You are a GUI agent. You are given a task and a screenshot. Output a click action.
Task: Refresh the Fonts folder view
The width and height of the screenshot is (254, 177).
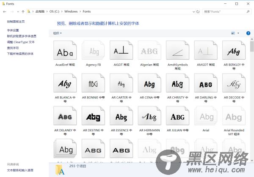[x=198, y=12]
